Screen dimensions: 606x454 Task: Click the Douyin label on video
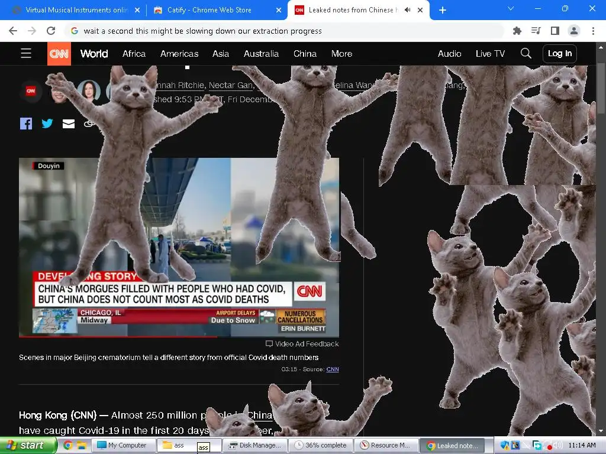click(49, 166)
